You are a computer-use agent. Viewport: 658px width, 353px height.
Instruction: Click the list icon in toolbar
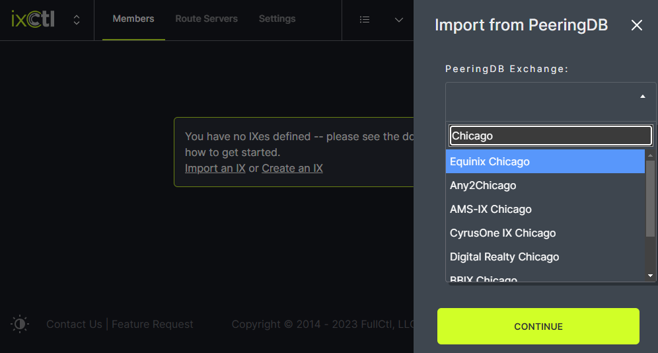coord(364,20)
